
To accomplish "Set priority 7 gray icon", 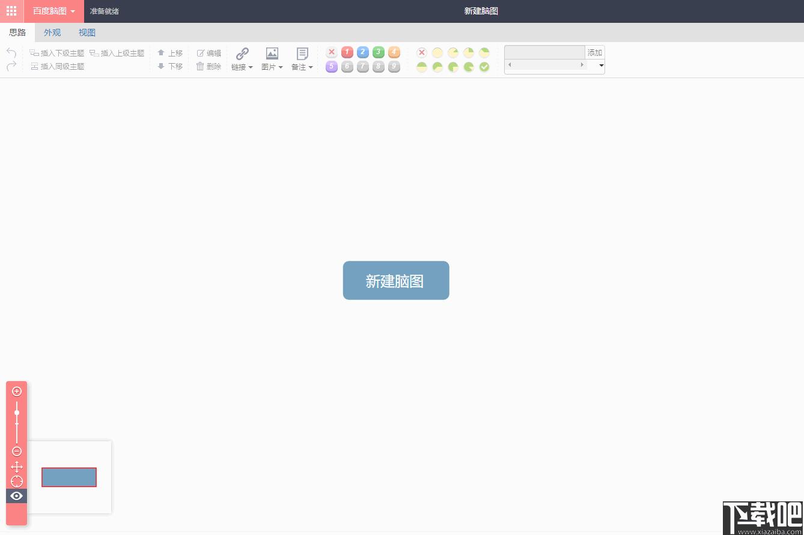I will [x=363, y=67].
